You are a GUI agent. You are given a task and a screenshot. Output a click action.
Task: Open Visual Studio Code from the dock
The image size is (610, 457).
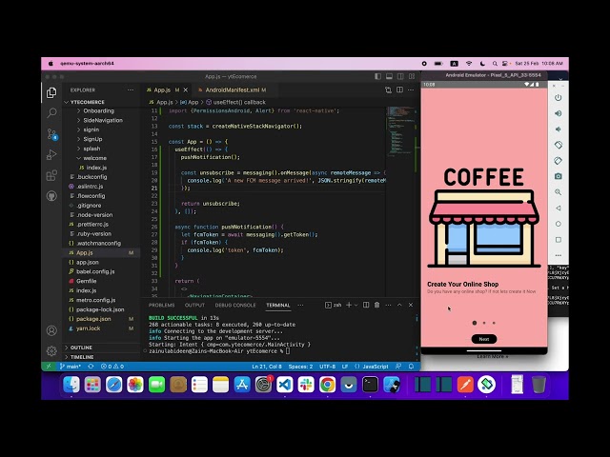[285, 385]
